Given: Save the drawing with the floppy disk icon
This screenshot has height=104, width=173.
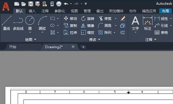Looking at the screenshot, I should tap(31, 4).
